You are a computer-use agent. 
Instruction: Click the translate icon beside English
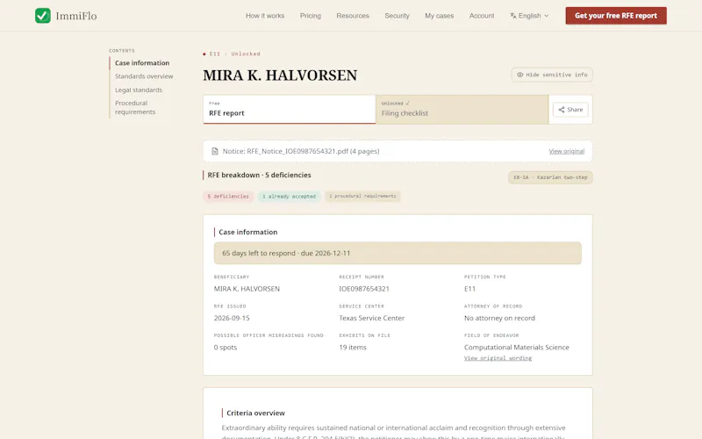[x=513, y=16]
